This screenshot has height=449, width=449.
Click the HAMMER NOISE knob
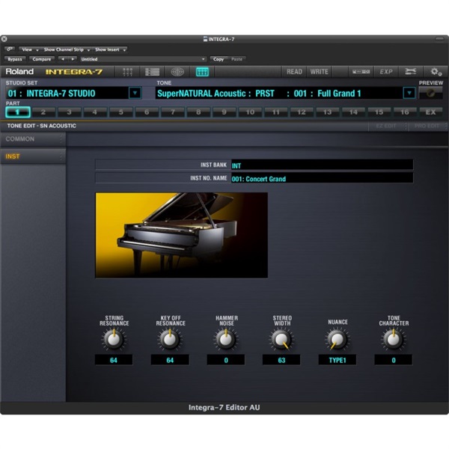click(226, 339)
